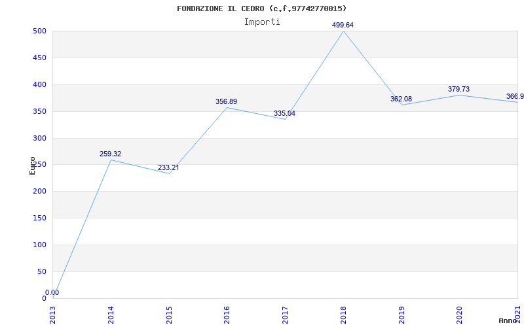Viewport: 524px width, 327px height.
Task: Click the Anno horizontal axis title
Action: 508,320
